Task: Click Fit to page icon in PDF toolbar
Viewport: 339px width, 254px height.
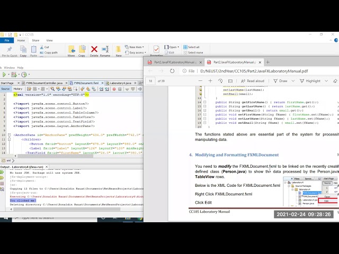Action: pos(230,81)
